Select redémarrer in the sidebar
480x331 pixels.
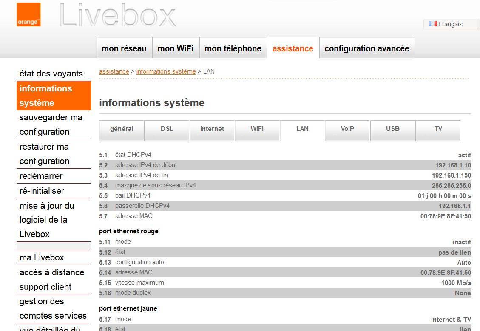click(x=41, y=176)
